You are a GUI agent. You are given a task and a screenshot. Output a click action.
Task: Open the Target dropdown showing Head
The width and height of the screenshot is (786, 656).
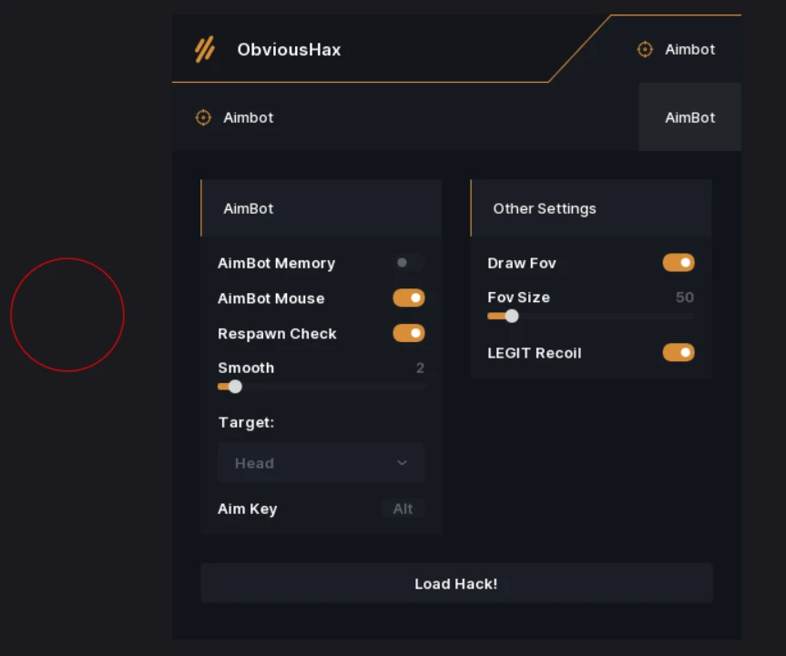coord(321,463)
